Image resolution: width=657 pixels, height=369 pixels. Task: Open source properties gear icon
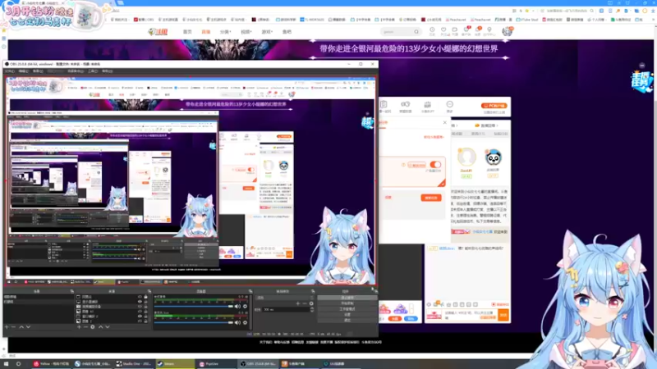coord(93,326)
